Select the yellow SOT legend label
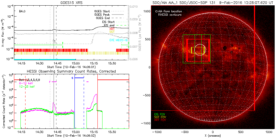Viewport: 280px width, 140px height. point(112,32)
